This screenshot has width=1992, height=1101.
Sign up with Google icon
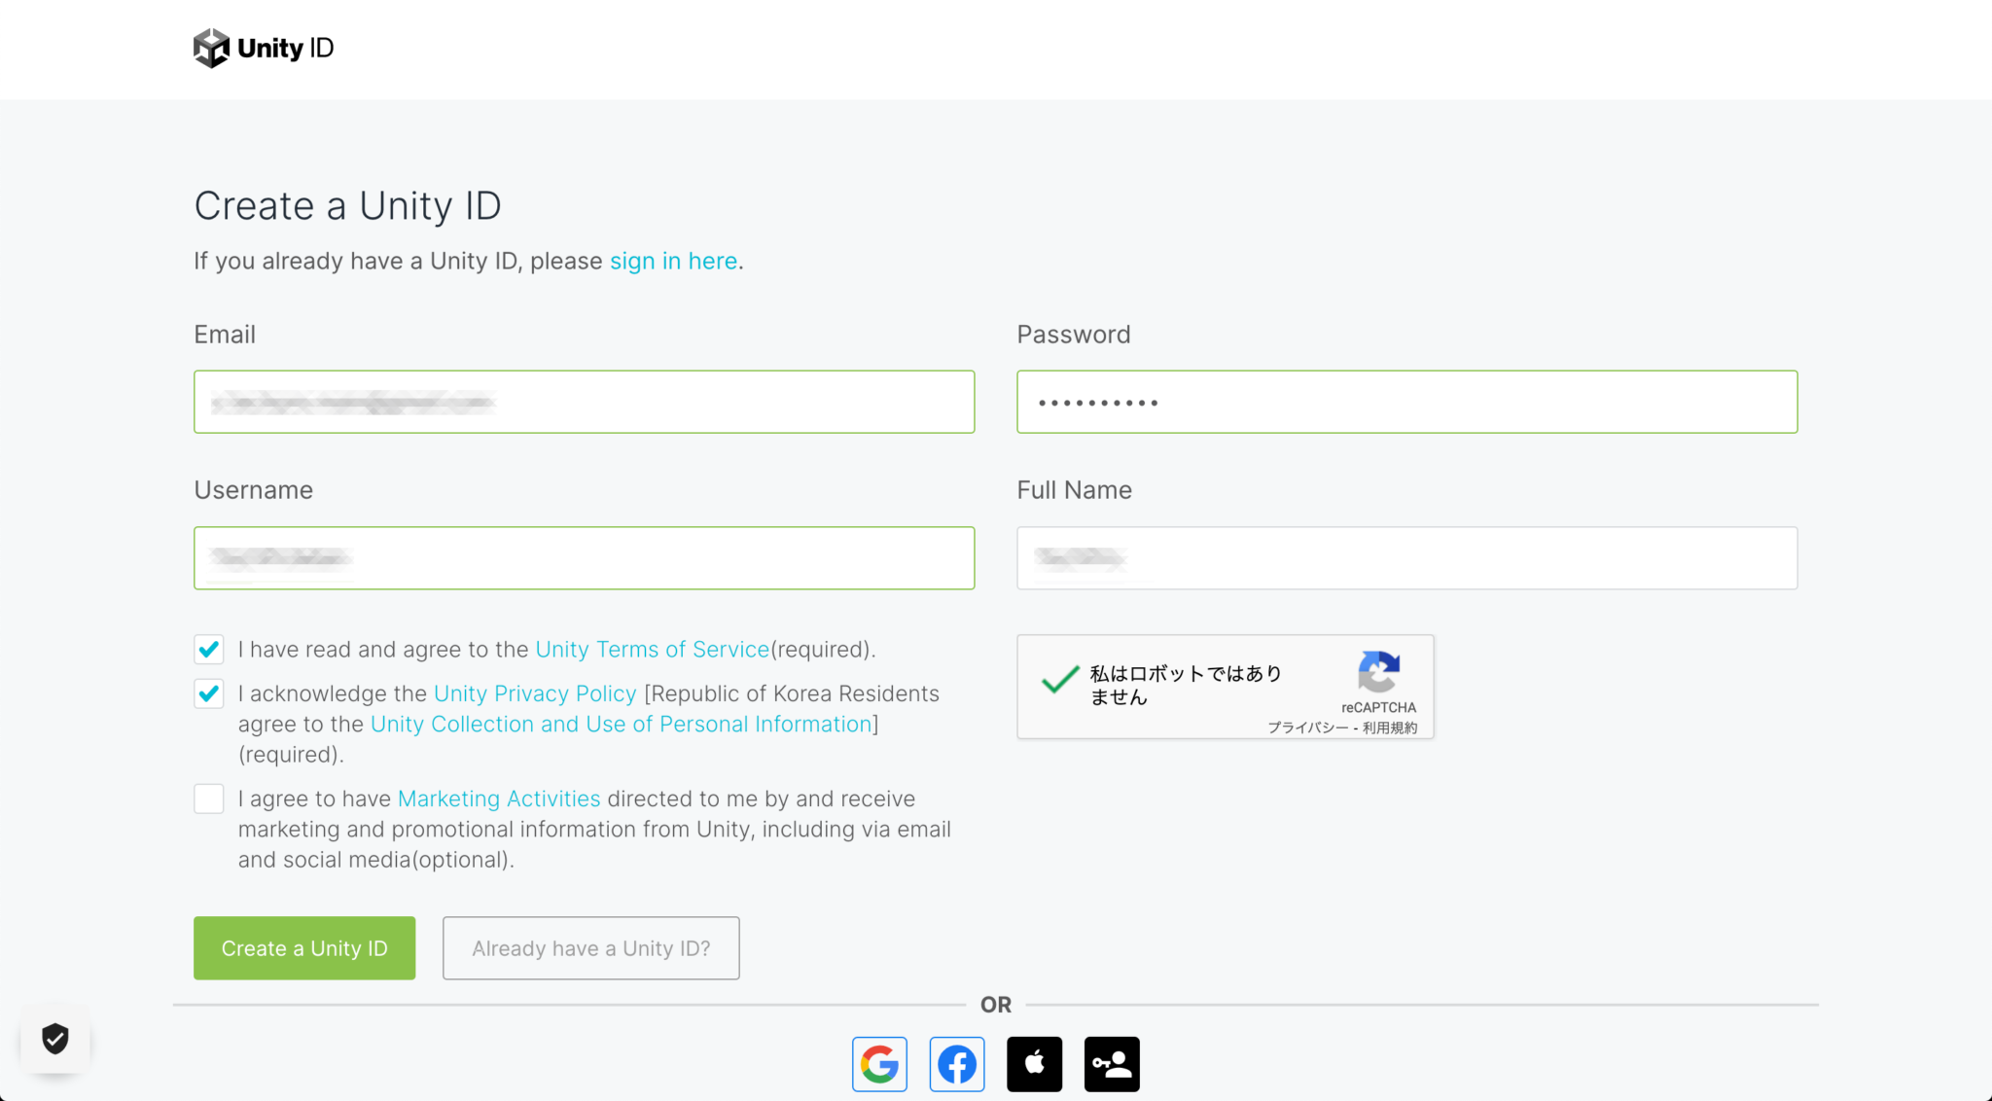pyautogui.click(x=879, y=1064)
